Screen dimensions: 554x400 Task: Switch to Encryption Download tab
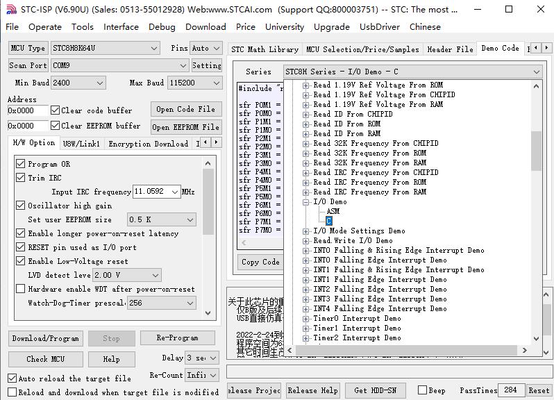tap(149, 144)
